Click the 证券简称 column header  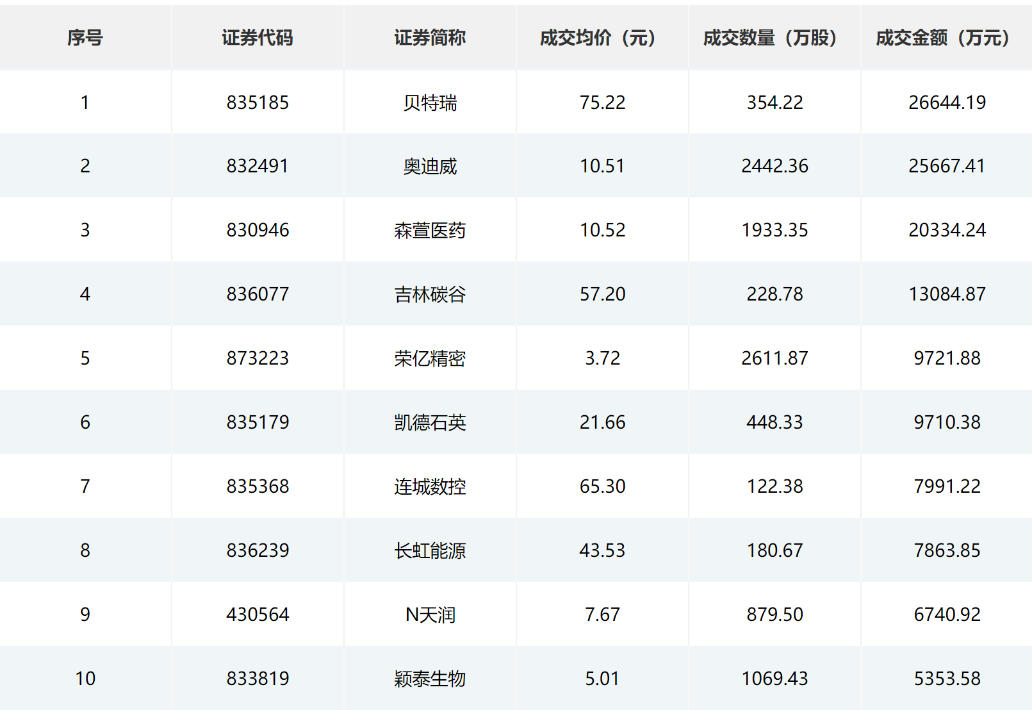(x=430, y=38)
